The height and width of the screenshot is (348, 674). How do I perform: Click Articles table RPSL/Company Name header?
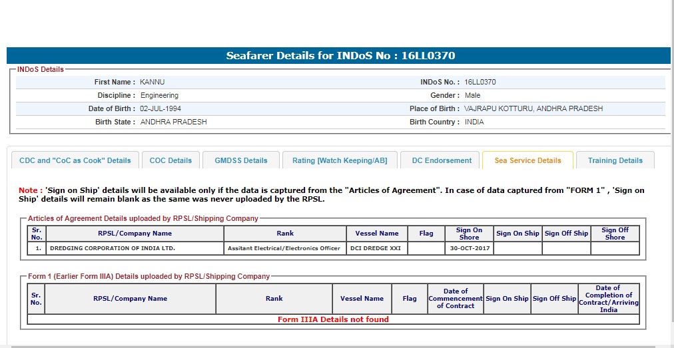[x=135, y=234]
